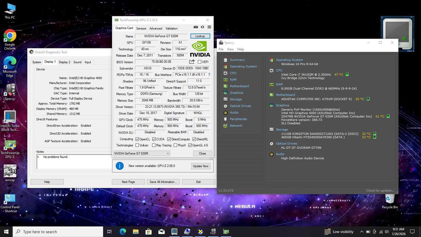Switch to the Sensors tab in GPU-Z
The width and height of the screenshot is (421, 237).
point(141,28)
